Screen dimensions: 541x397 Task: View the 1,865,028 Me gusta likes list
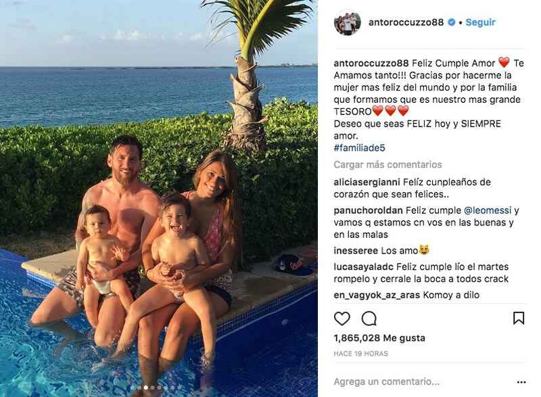click(x=379, y=338)
